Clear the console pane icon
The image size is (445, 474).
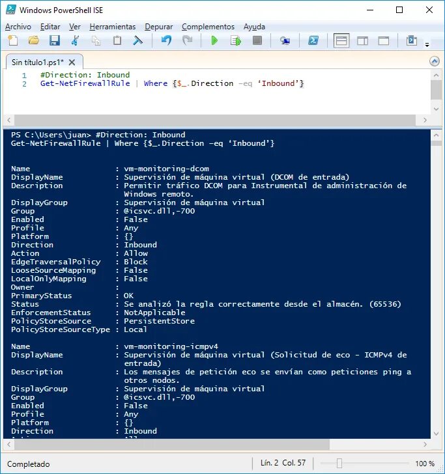pyautogui.click(x=137, y=40)
